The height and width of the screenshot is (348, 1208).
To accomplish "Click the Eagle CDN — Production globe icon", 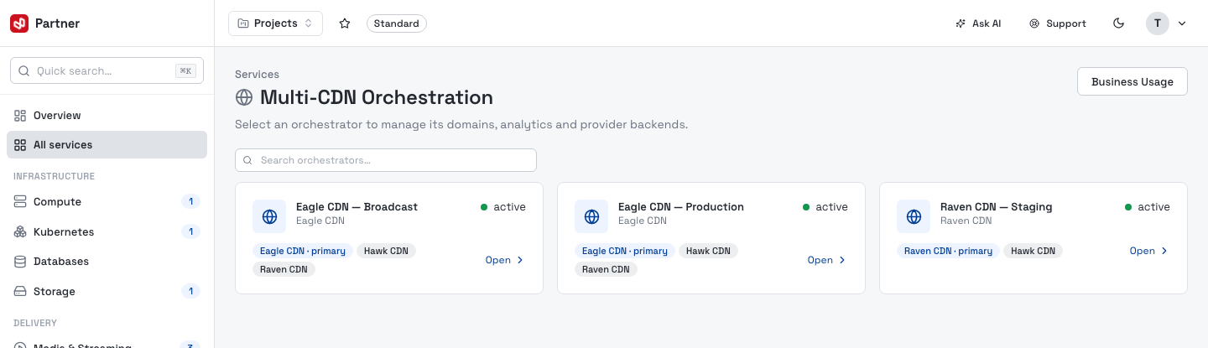I will tap(591, 216).
